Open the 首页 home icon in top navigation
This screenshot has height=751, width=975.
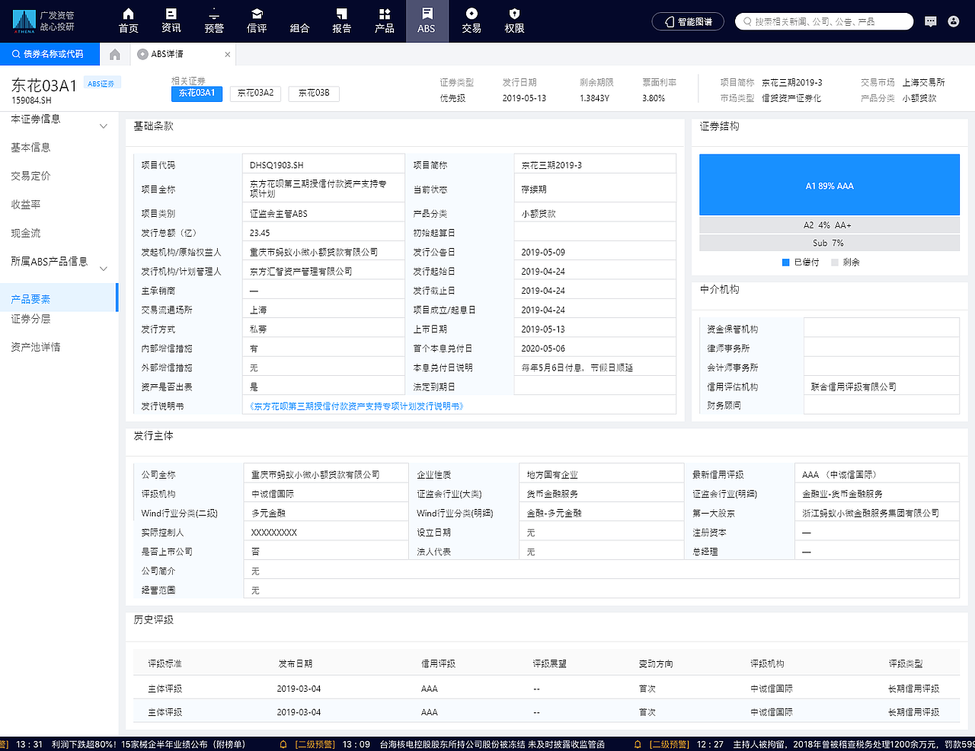(x=128, y=21)
